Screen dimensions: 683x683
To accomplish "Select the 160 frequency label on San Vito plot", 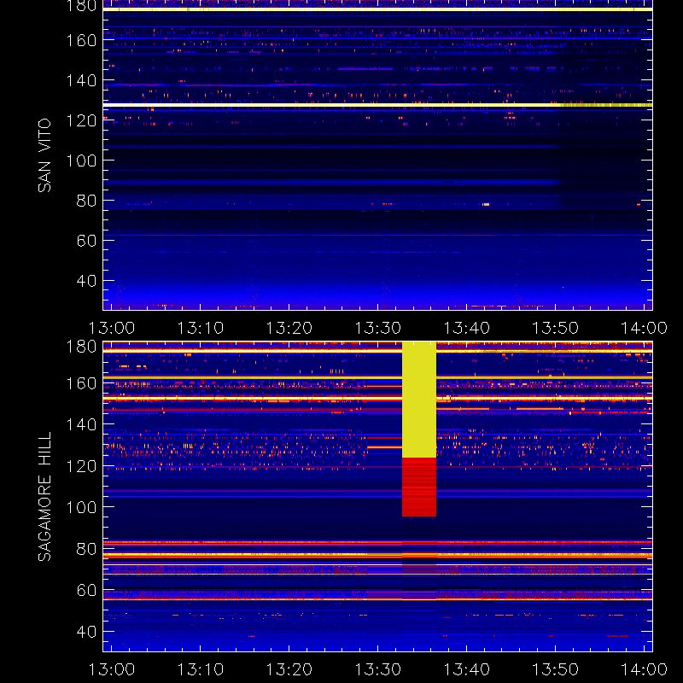I will pyautogui.click(x=81, y=40).
